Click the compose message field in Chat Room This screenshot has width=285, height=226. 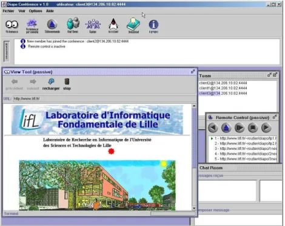tap(238, 220)
